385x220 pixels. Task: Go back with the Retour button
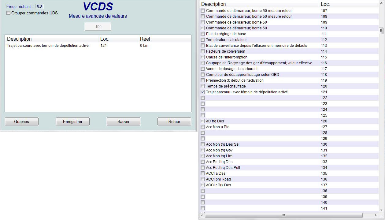tap(174, 121)
